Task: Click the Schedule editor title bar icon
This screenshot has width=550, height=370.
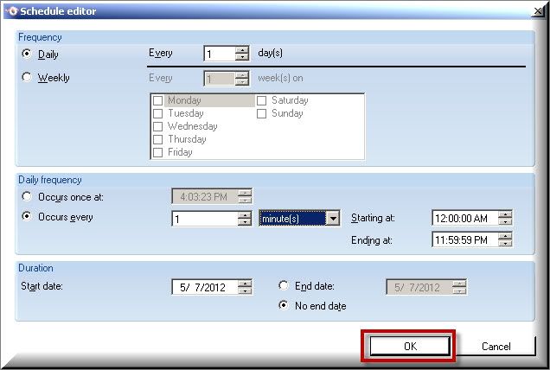Action: click(x=12, y=11)
